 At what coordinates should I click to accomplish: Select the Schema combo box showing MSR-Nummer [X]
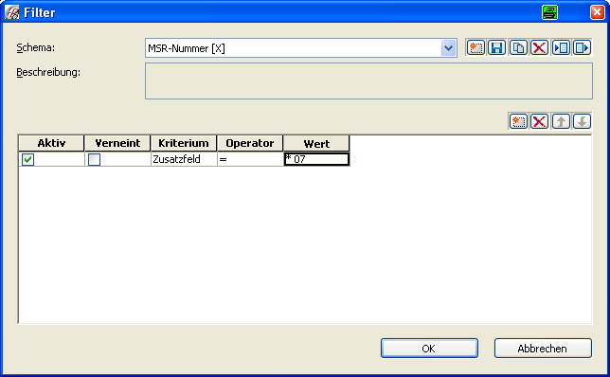pyautogui.click(x=301, y=48)
